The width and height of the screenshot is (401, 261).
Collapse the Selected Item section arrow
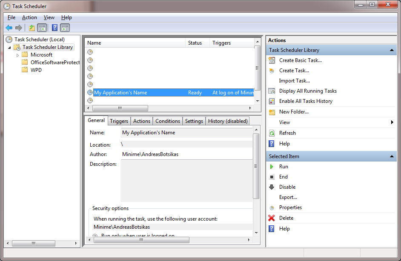coord(392,156)
